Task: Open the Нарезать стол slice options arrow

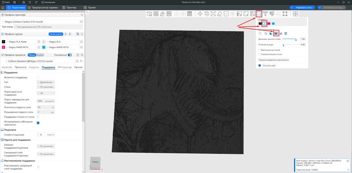Action: point(292,8)
